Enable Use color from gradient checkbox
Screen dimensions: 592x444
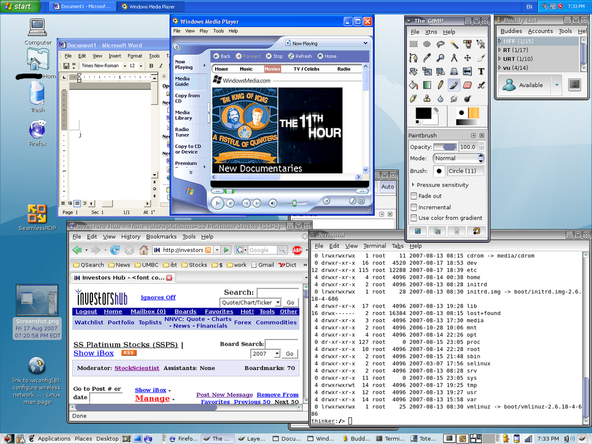point(414,218)
